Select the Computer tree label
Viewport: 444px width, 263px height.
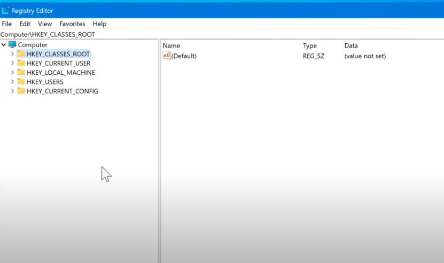point(33,45)
